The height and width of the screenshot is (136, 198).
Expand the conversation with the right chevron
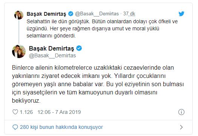coord(181,127)
